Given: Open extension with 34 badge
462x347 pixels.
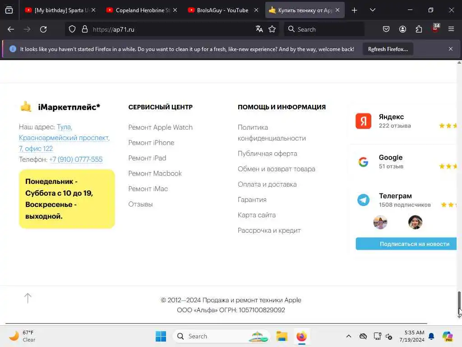Looking at the screenshot, I should pyautogui.click(x=435, y=28).
